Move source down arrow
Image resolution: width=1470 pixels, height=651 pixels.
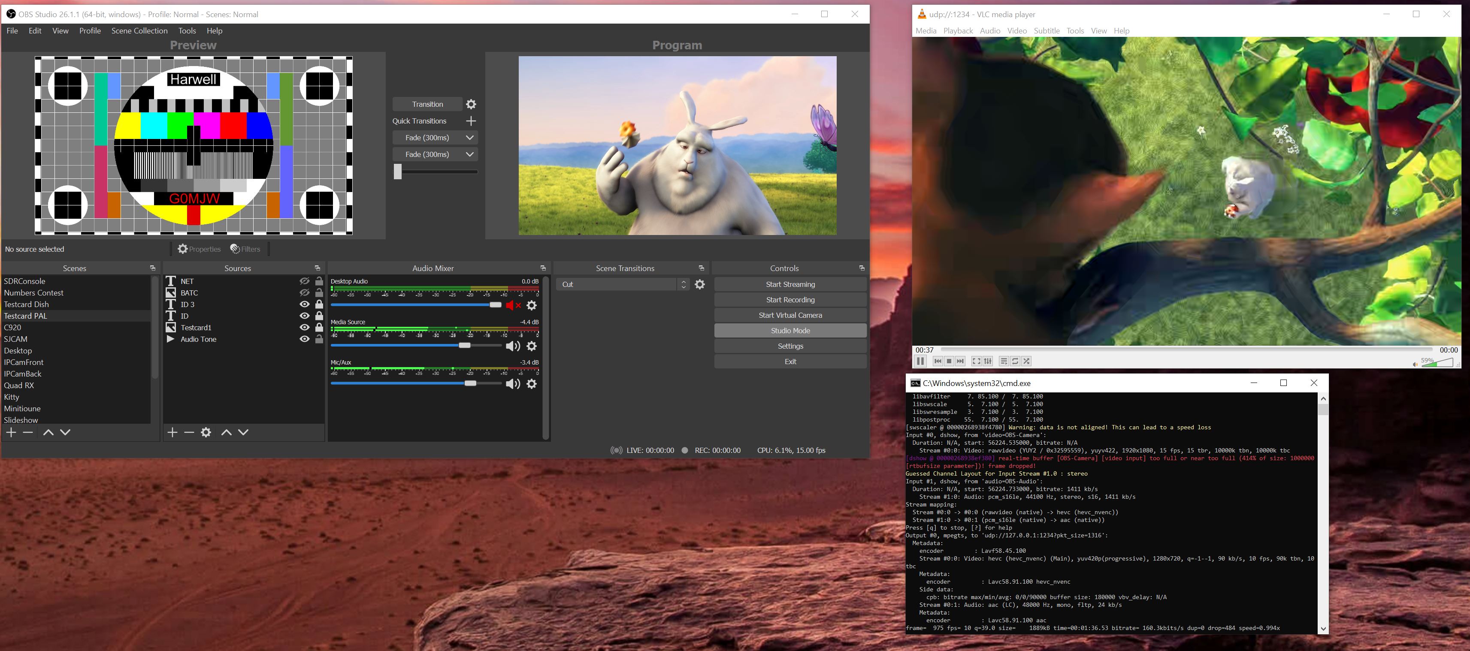[x=243, y=432]
